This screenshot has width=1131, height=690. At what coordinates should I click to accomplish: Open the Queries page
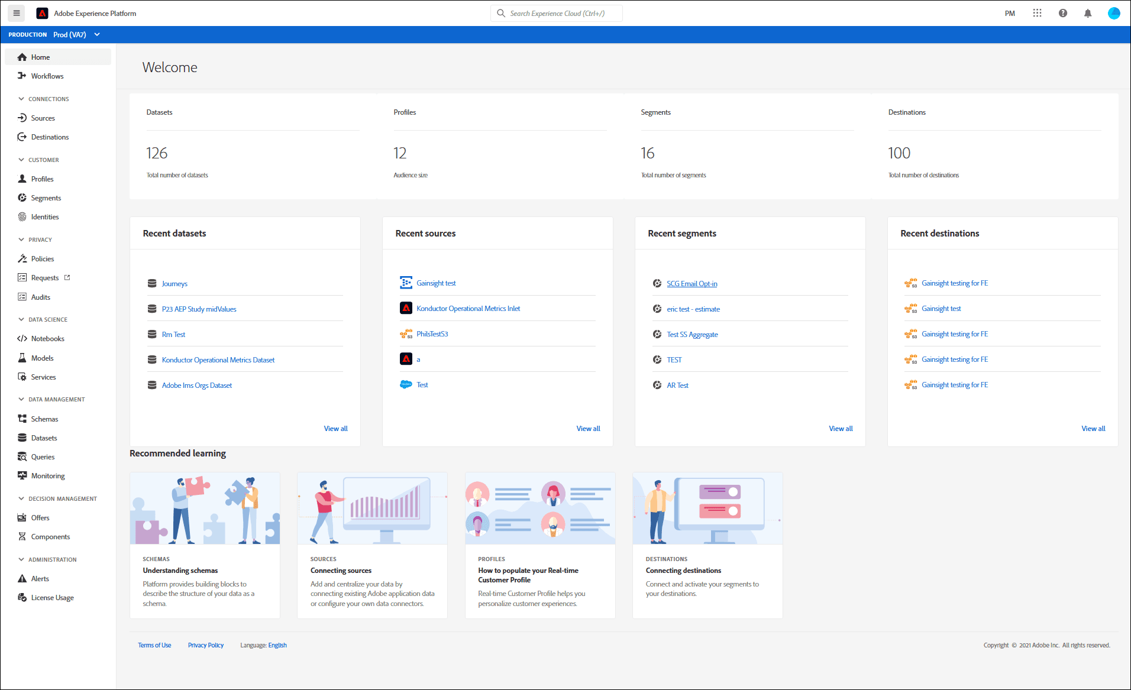click(43, 456)
